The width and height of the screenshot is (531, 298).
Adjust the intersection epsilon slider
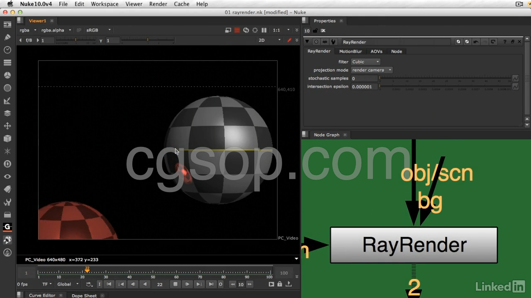tap(445, 87)
